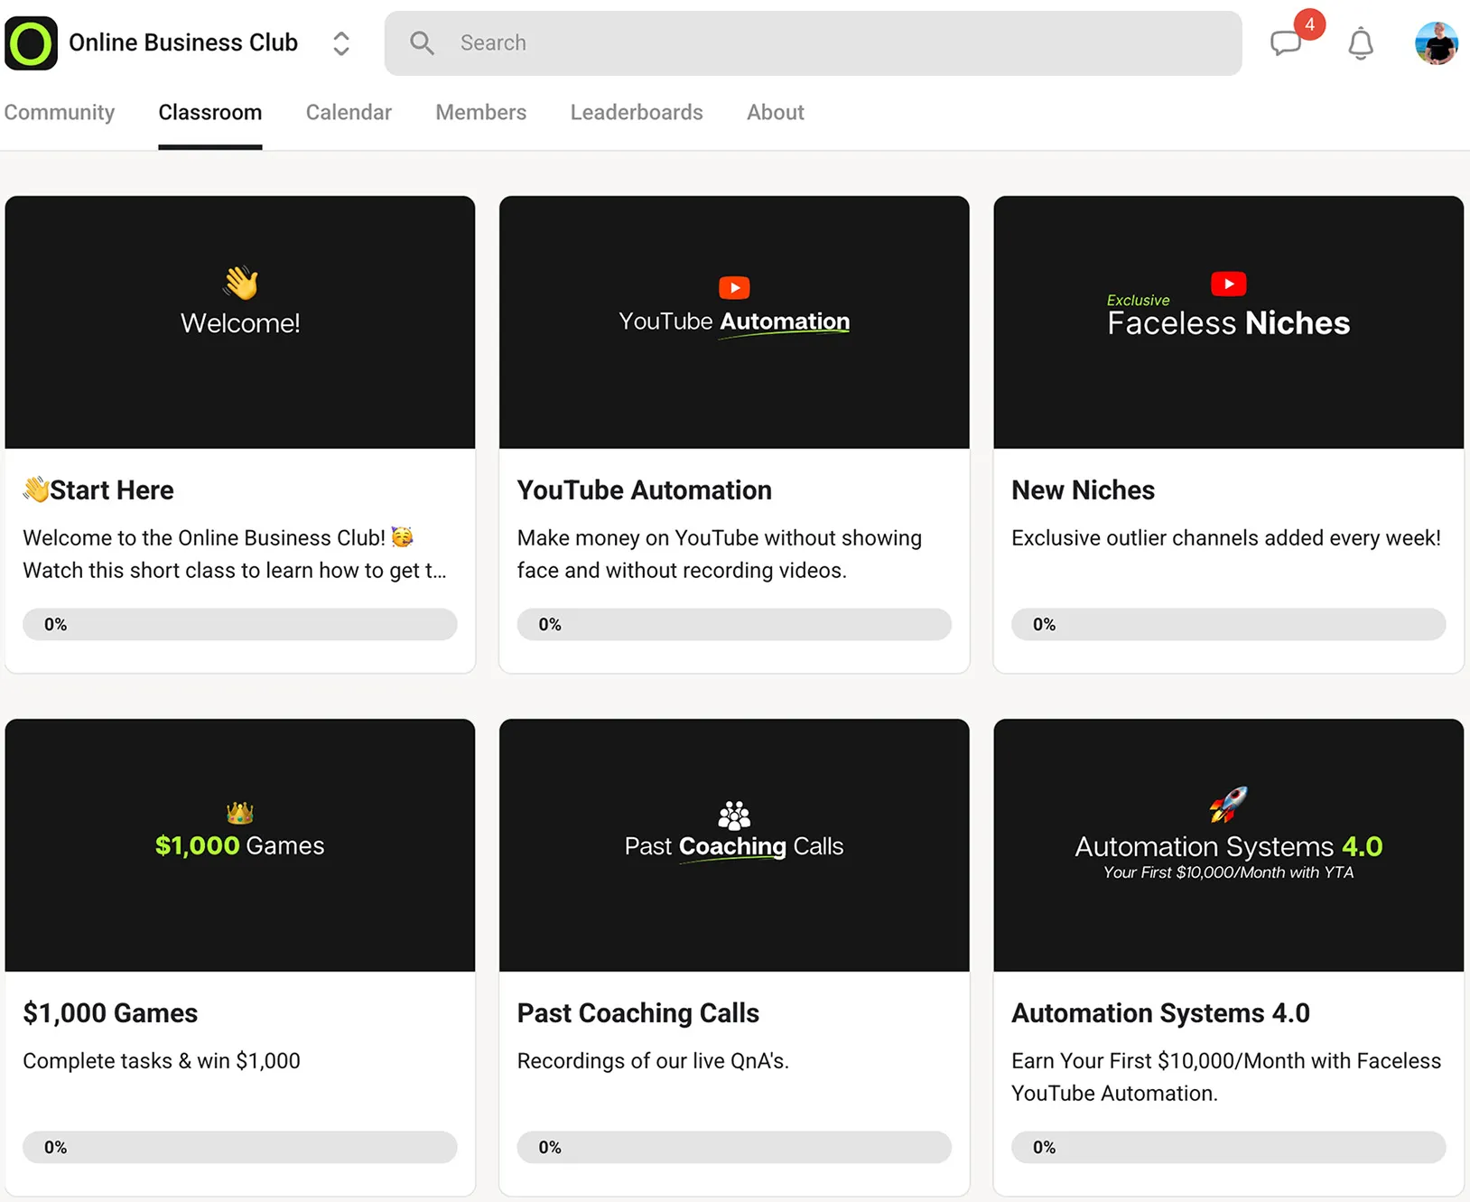Open chat messages icon with 4 badge
Screen dimensions: 1470x1202
click(x=1286, y=42)
